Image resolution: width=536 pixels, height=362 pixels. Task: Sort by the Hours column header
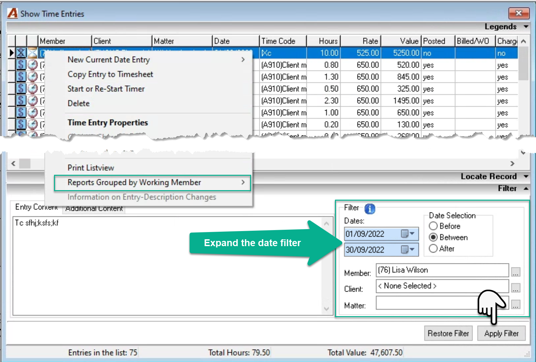[x=323, y=41]
